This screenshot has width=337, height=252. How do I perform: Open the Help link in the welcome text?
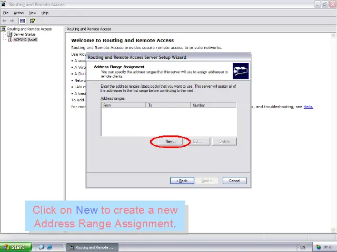coord(308,107)
